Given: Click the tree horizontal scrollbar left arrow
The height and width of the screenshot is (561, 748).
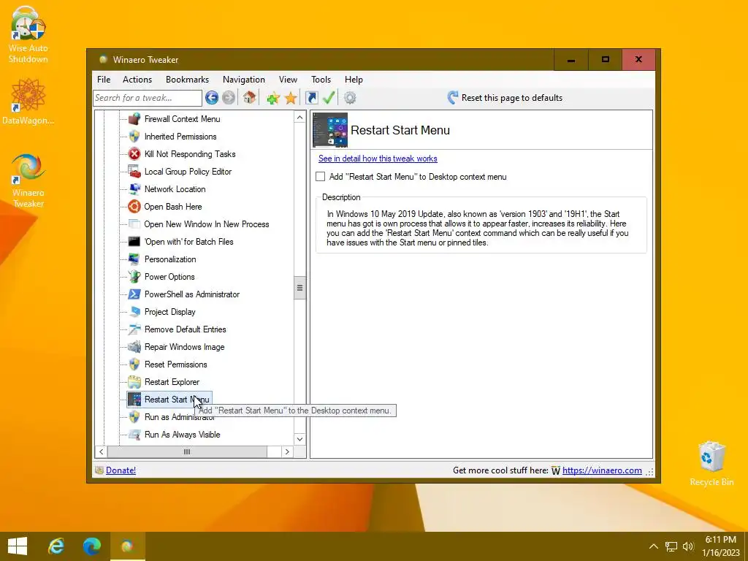Looking at the screenshot, I should click(x=101, y=451).
